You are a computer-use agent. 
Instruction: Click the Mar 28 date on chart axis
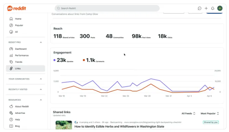point(147,96)
